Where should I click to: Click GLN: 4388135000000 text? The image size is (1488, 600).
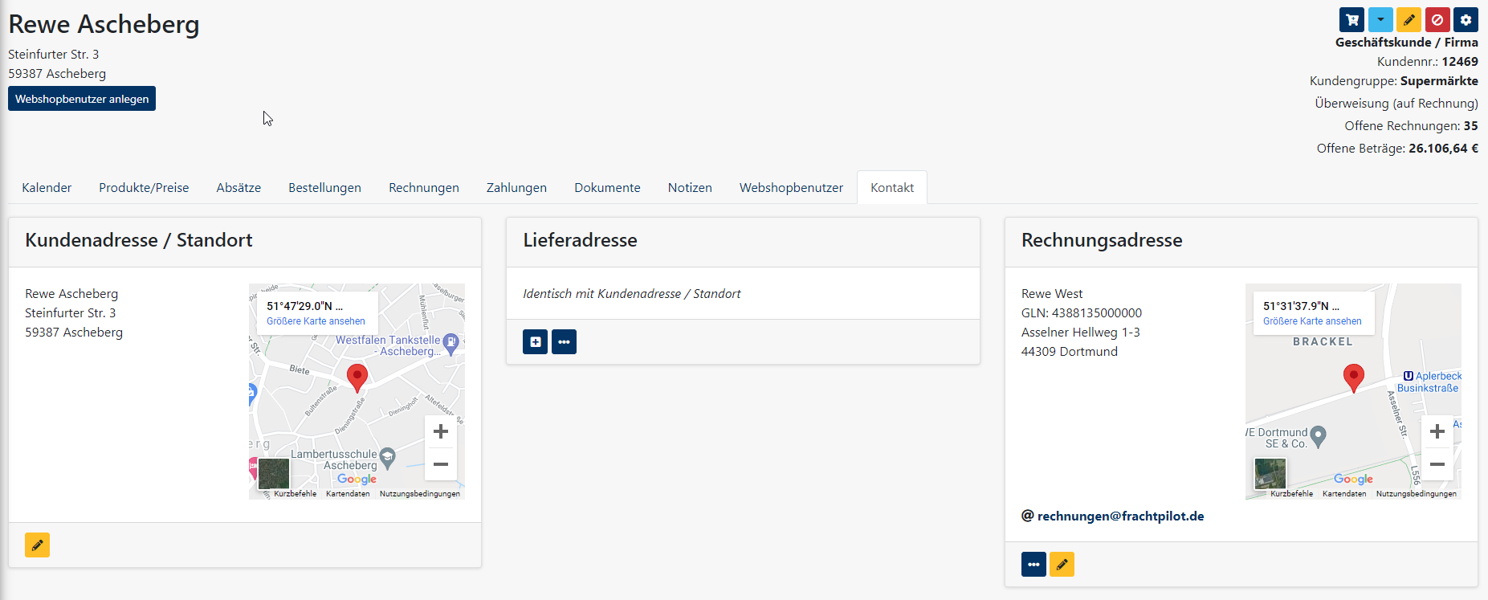click(1082, 313)
